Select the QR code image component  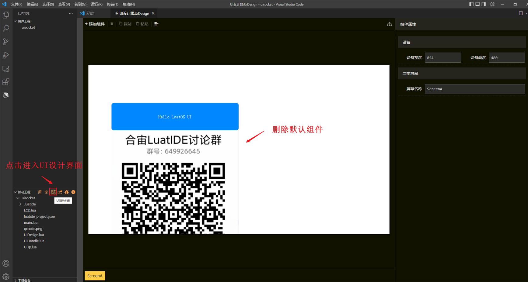pos(175,182)
